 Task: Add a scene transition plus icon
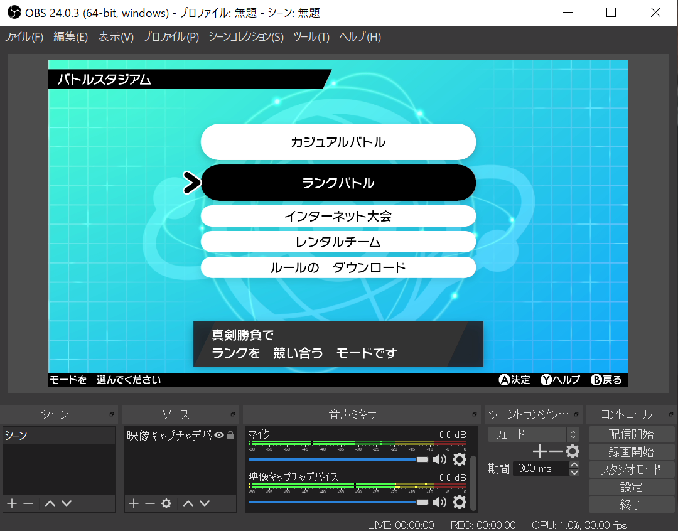point(539,451)
